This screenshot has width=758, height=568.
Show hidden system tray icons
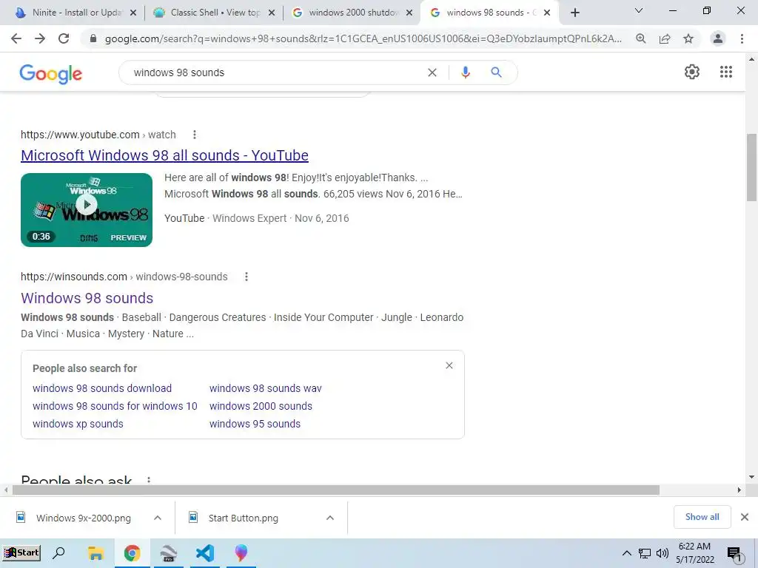coord(626,553)
